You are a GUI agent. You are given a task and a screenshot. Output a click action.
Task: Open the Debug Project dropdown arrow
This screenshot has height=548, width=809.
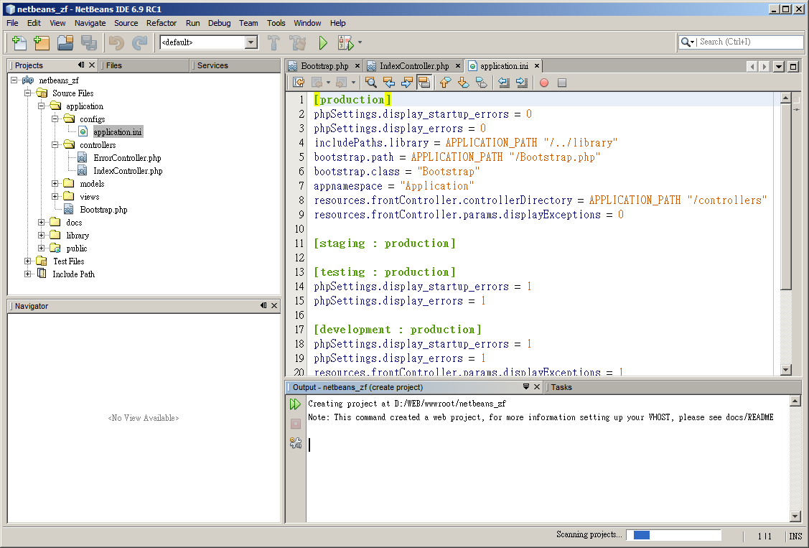tap(360, 43)
